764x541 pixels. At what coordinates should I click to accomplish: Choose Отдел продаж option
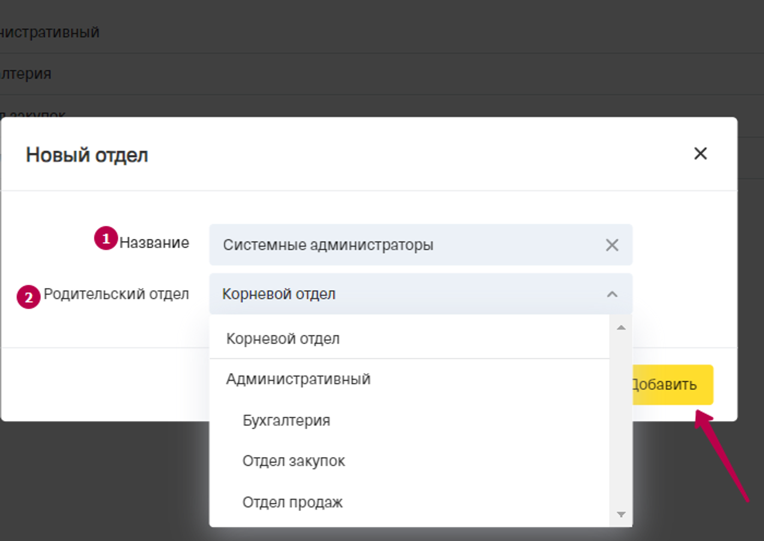(x=293, y=502)
